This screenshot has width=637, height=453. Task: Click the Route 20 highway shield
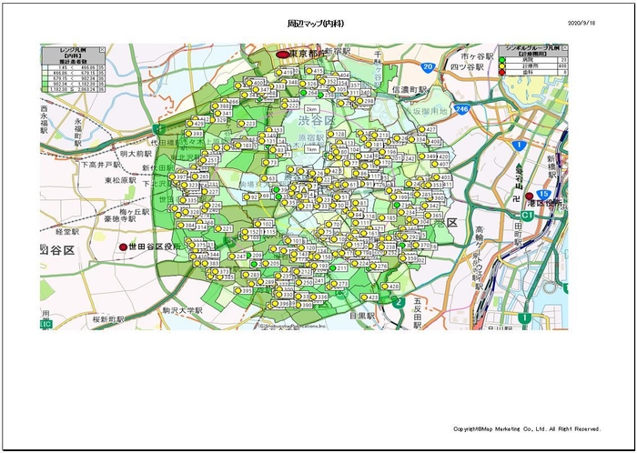(x=428, y=66)
